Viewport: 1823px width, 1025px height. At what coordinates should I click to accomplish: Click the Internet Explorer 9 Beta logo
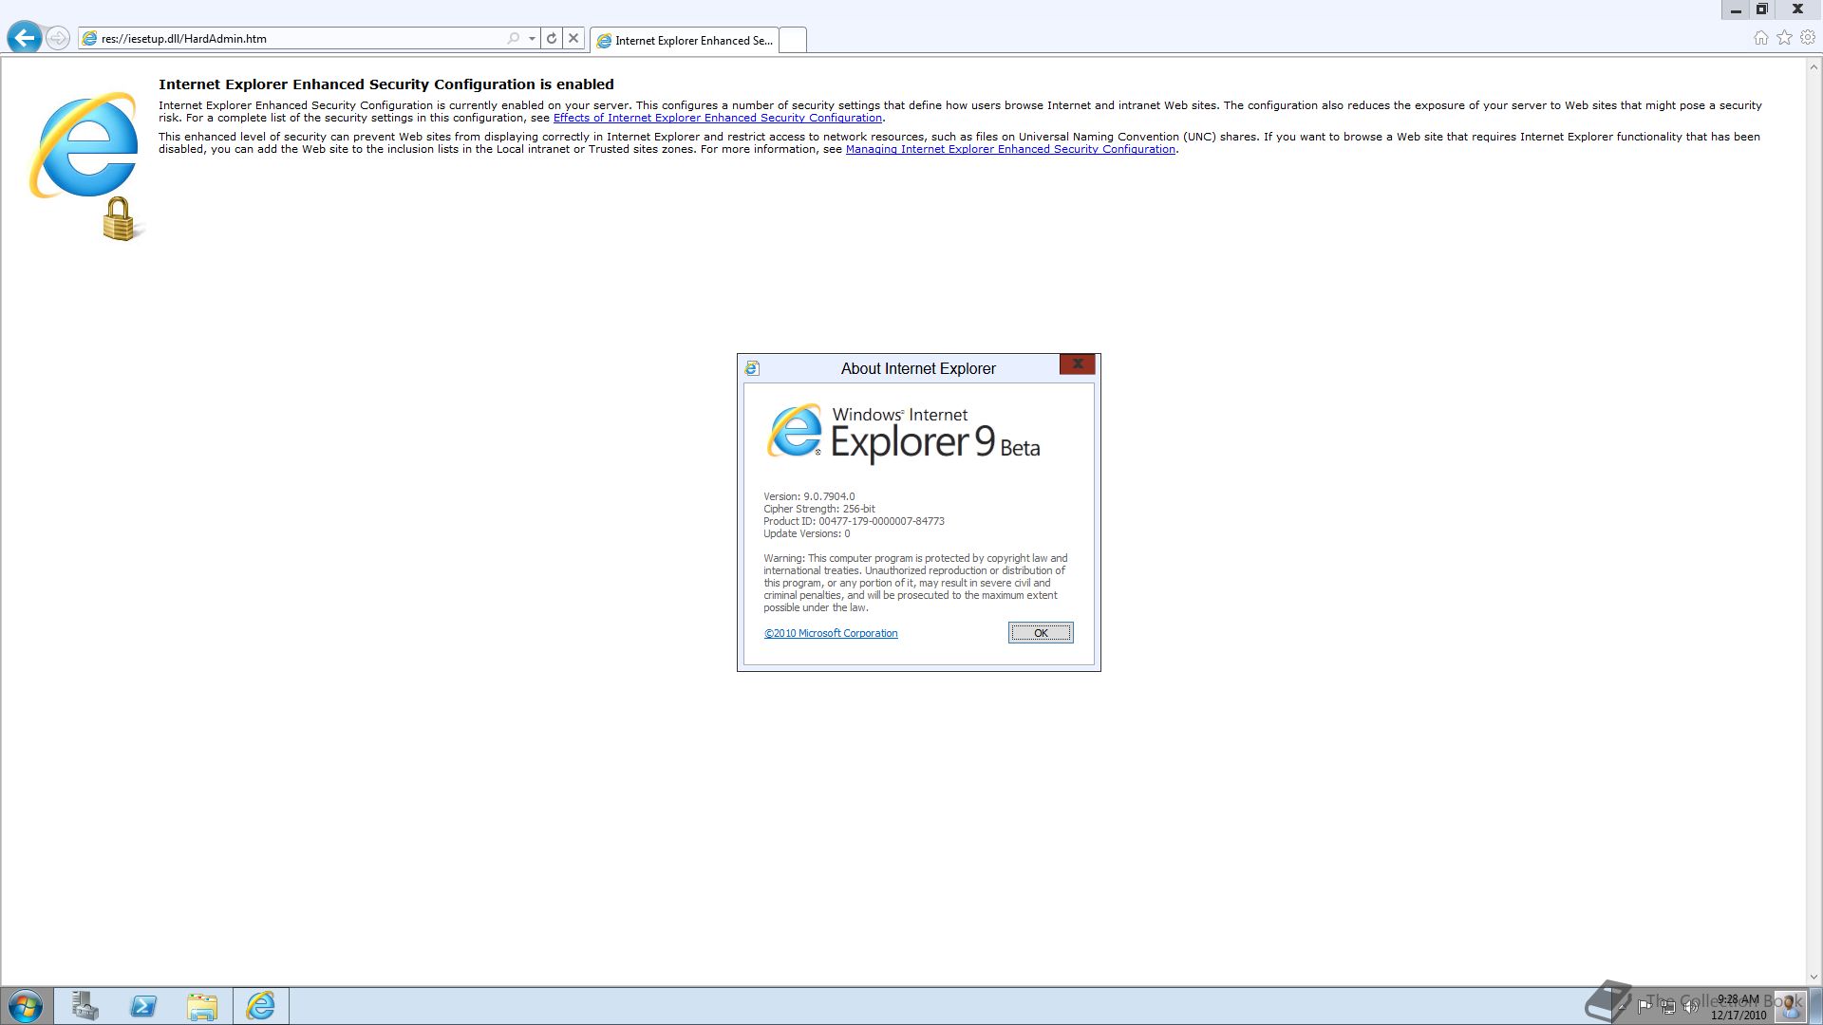(903, 434)
